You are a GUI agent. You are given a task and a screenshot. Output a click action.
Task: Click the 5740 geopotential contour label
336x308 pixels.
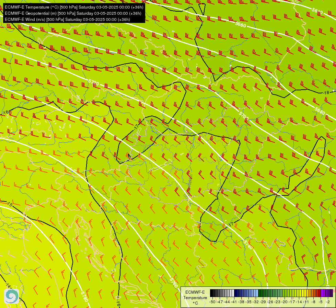pyautogui.click(x=248, y=245)
